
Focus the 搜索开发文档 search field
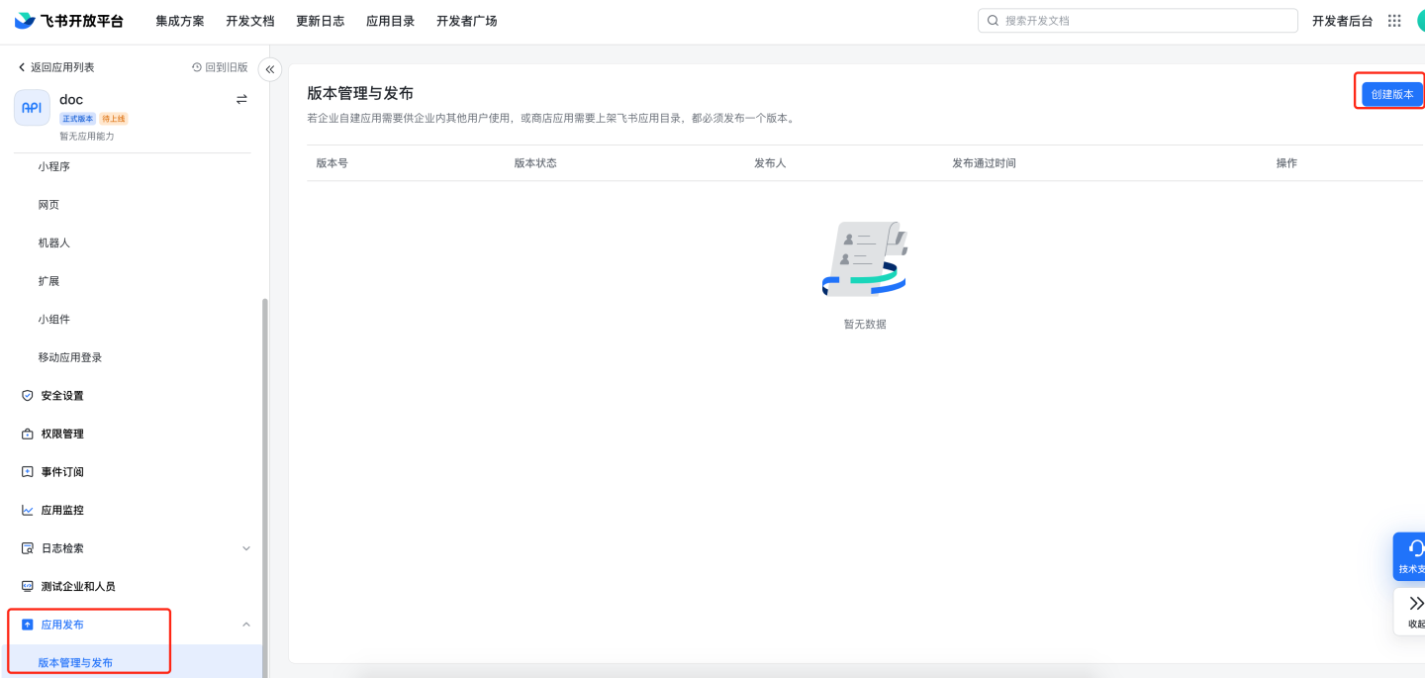coord(1138,21)
